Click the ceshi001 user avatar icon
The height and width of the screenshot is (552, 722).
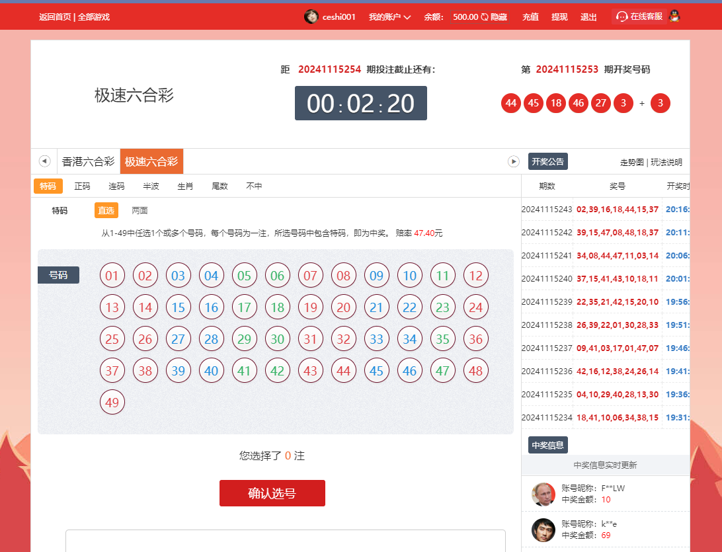311,17
